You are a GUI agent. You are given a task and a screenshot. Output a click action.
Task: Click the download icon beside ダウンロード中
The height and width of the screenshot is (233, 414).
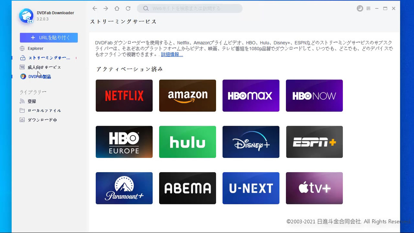tap(22, 120)
